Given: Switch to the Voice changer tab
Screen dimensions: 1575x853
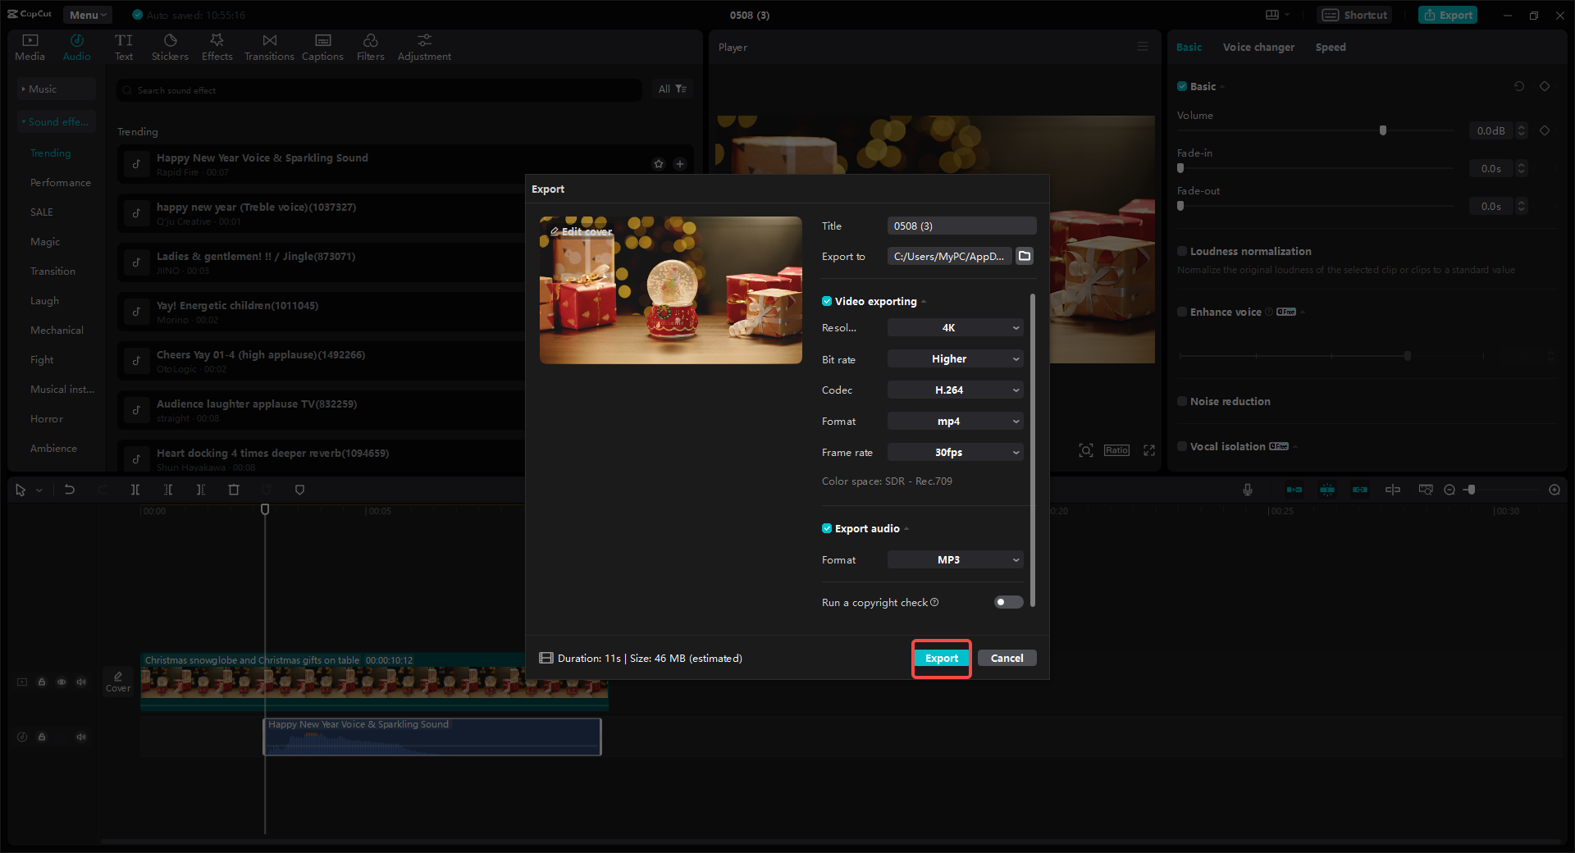Looking at the screenshot, I should (x=1258, y=47).
